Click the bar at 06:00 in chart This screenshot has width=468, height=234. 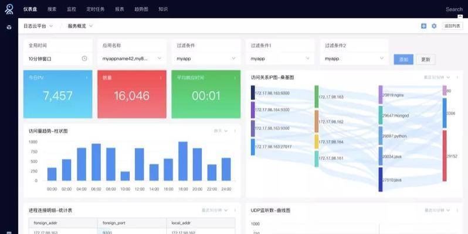coord(96,162)
